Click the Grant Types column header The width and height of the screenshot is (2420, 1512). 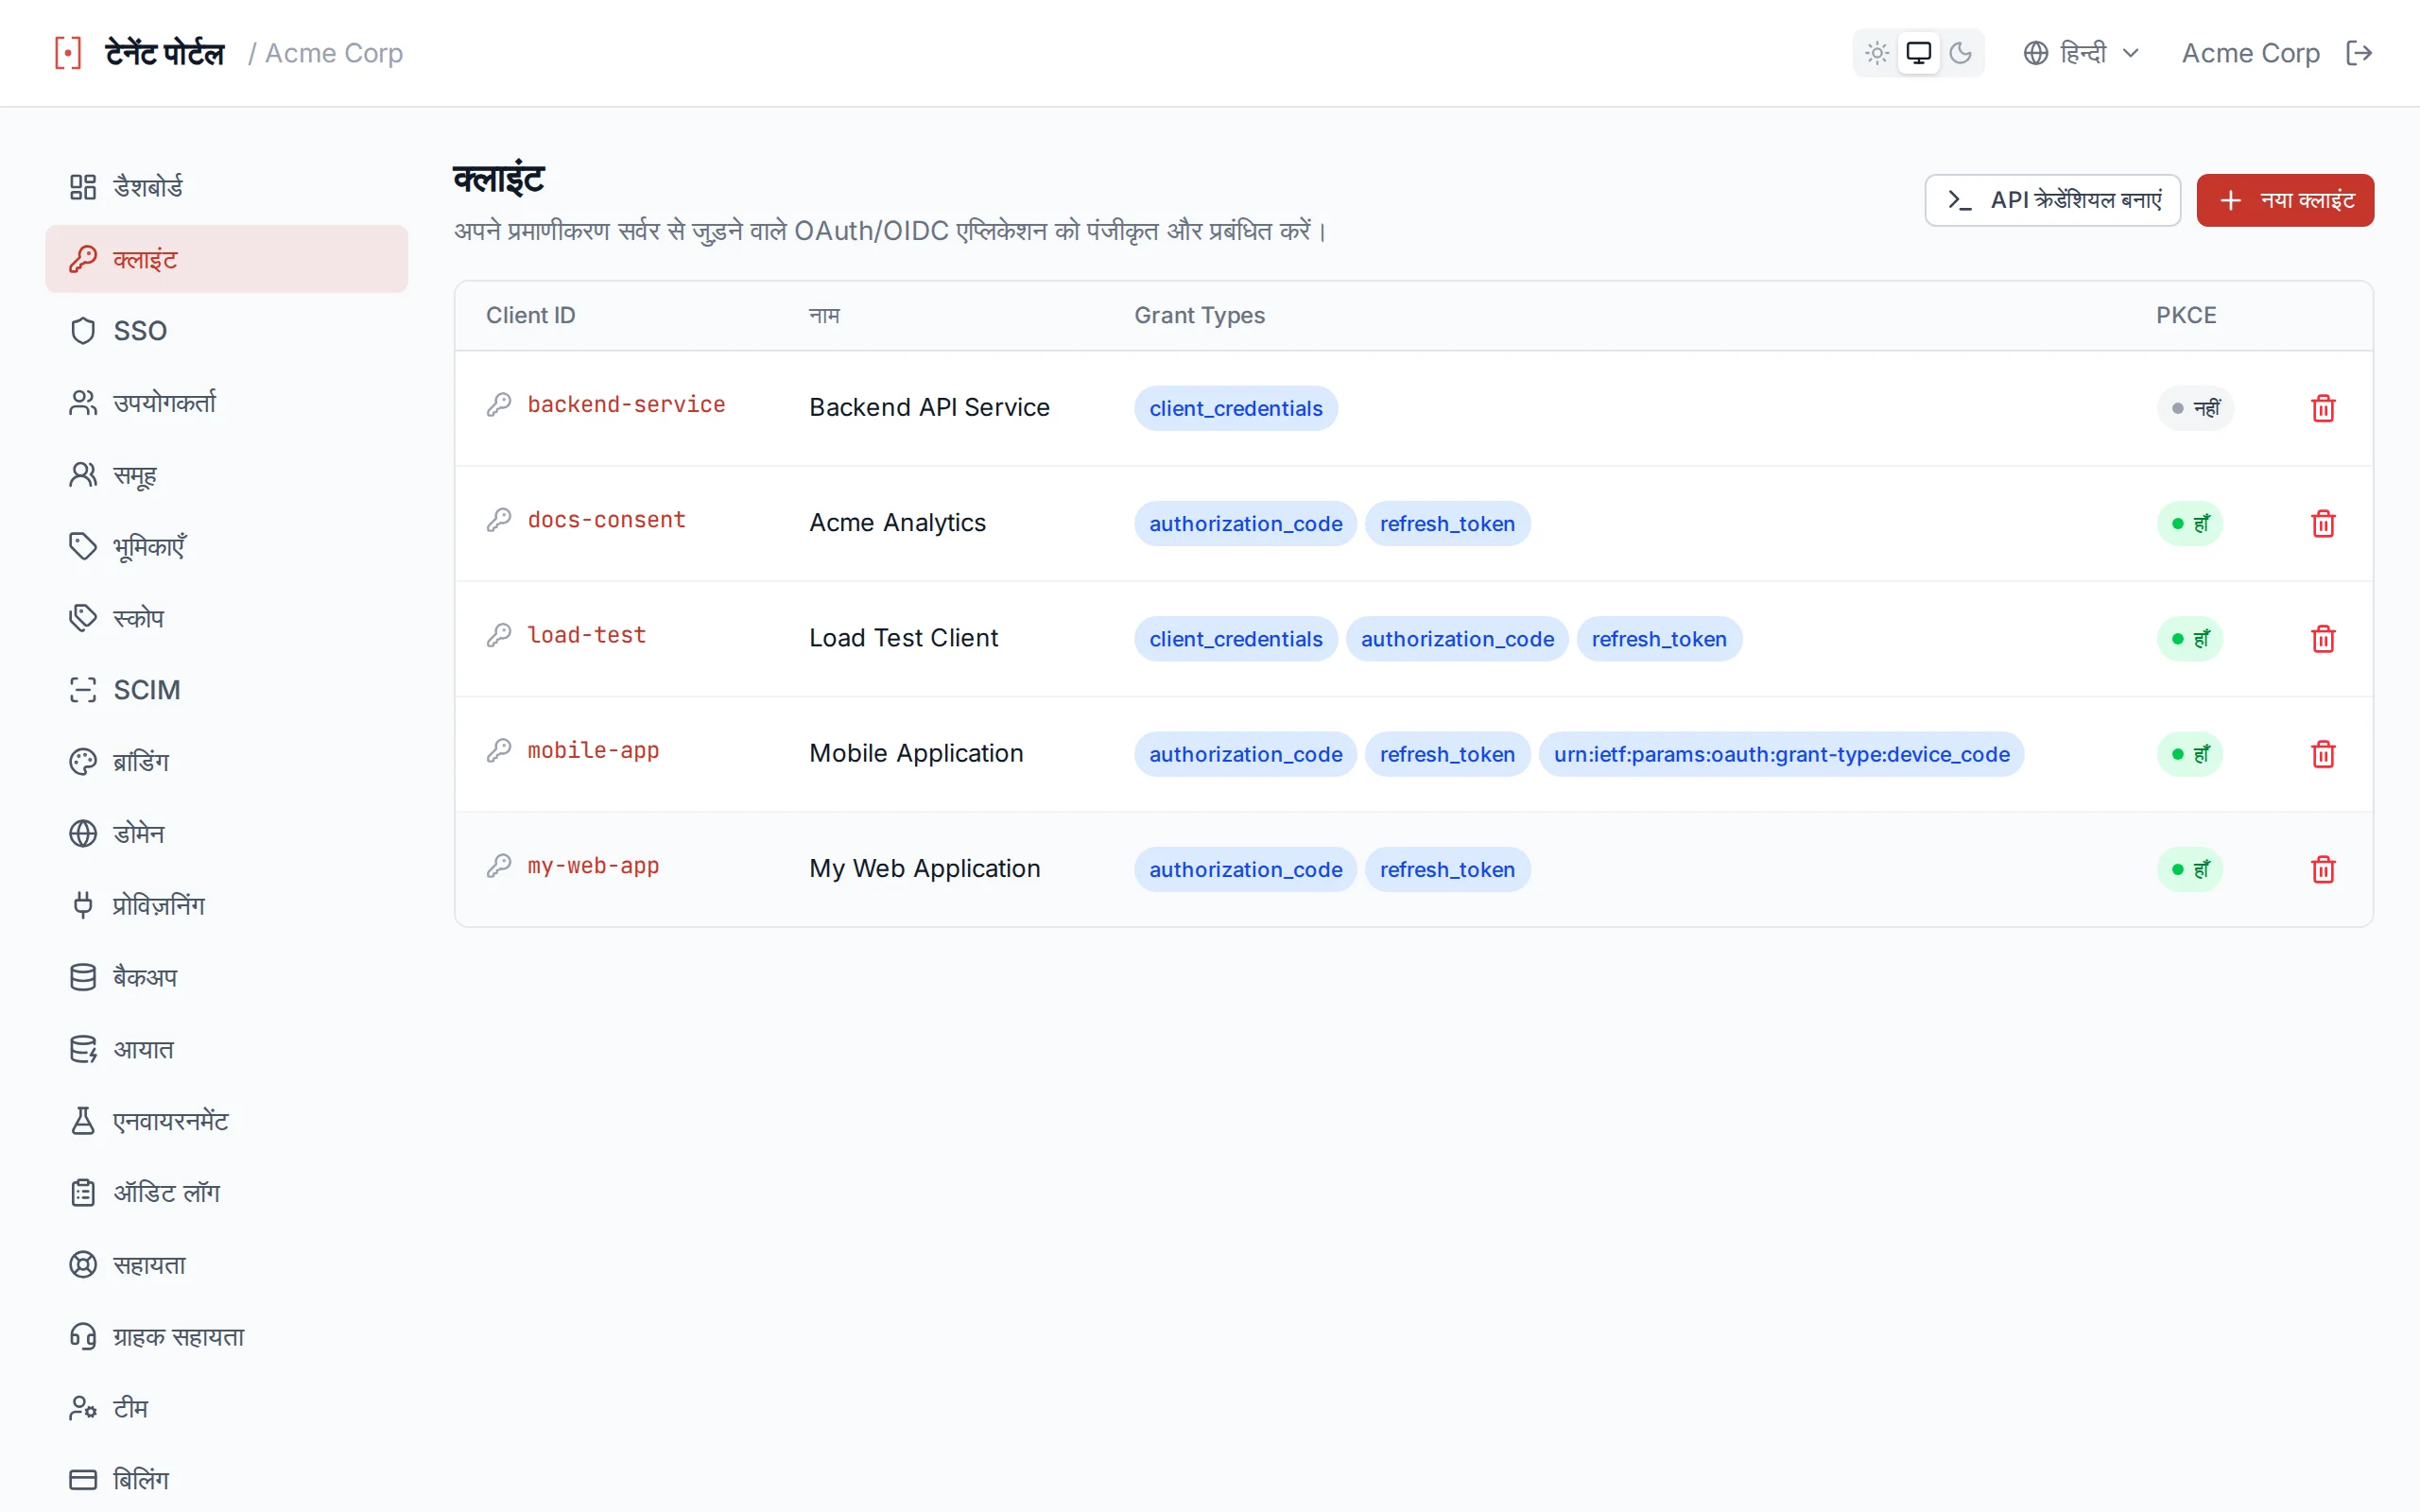pos(1199,315)
